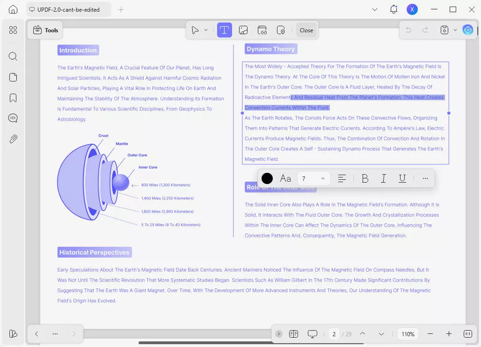
Task: Switch to two-page view mode
Action: tap(293, 334)
